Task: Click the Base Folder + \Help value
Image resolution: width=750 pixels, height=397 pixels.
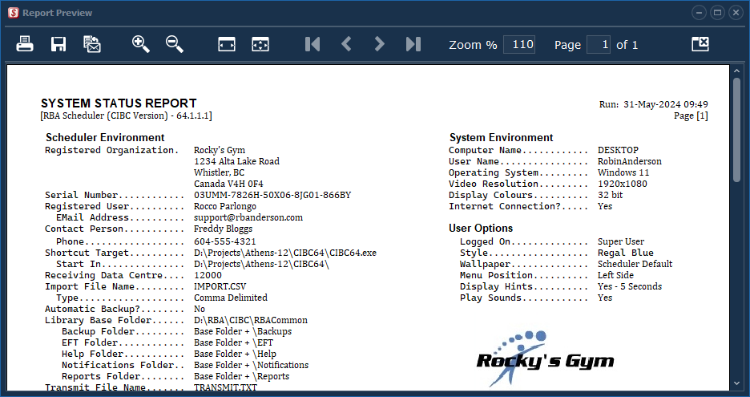Action: click(x=235, y=354)
